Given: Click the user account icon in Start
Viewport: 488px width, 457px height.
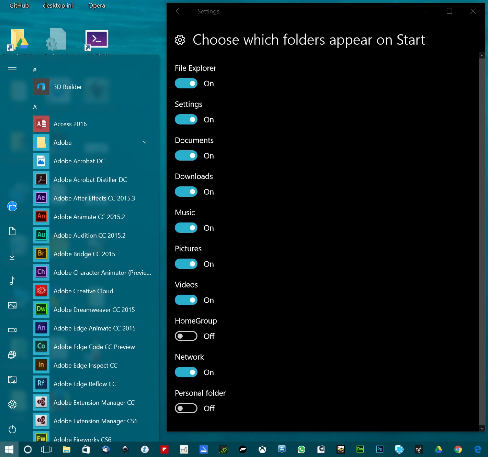Looking at the screenshot, I should point(12,206).
